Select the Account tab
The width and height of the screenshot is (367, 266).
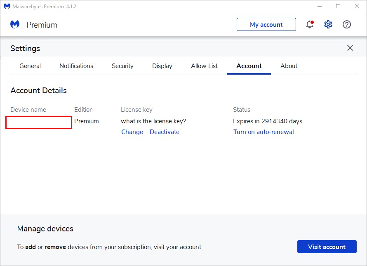[249, 66]
